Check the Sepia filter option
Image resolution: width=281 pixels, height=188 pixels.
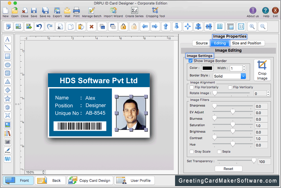[219, 152]
